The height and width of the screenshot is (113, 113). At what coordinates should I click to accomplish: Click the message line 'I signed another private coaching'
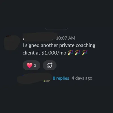coord(59,45)
